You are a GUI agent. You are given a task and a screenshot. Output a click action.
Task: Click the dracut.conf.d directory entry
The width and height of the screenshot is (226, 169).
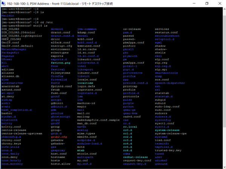62,36
